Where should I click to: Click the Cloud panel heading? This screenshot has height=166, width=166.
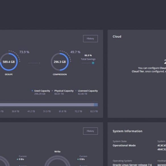point(117,37)
